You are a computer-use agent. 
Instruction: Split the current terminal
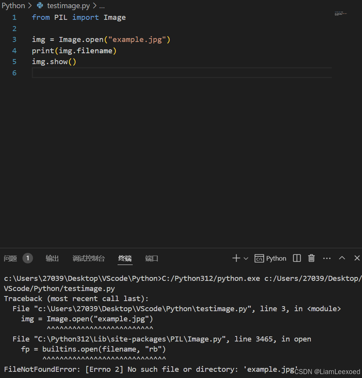click(x=296, y=258)
